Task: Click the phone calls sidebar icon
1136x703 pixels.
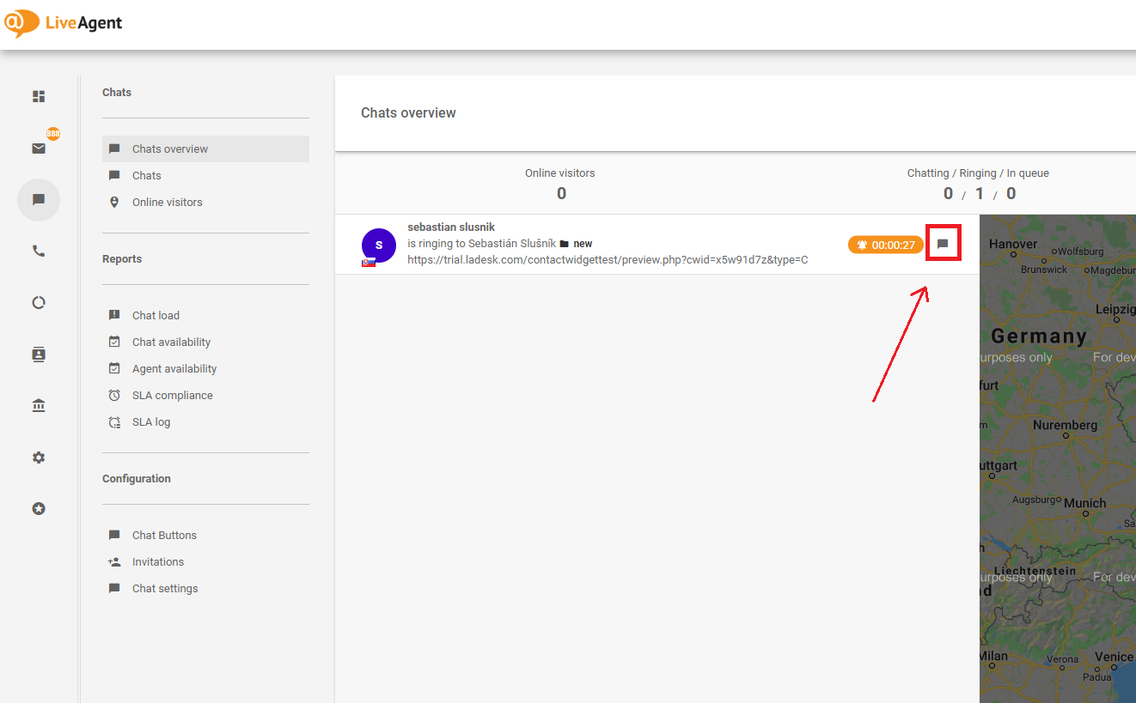Action: coord(39,252)
